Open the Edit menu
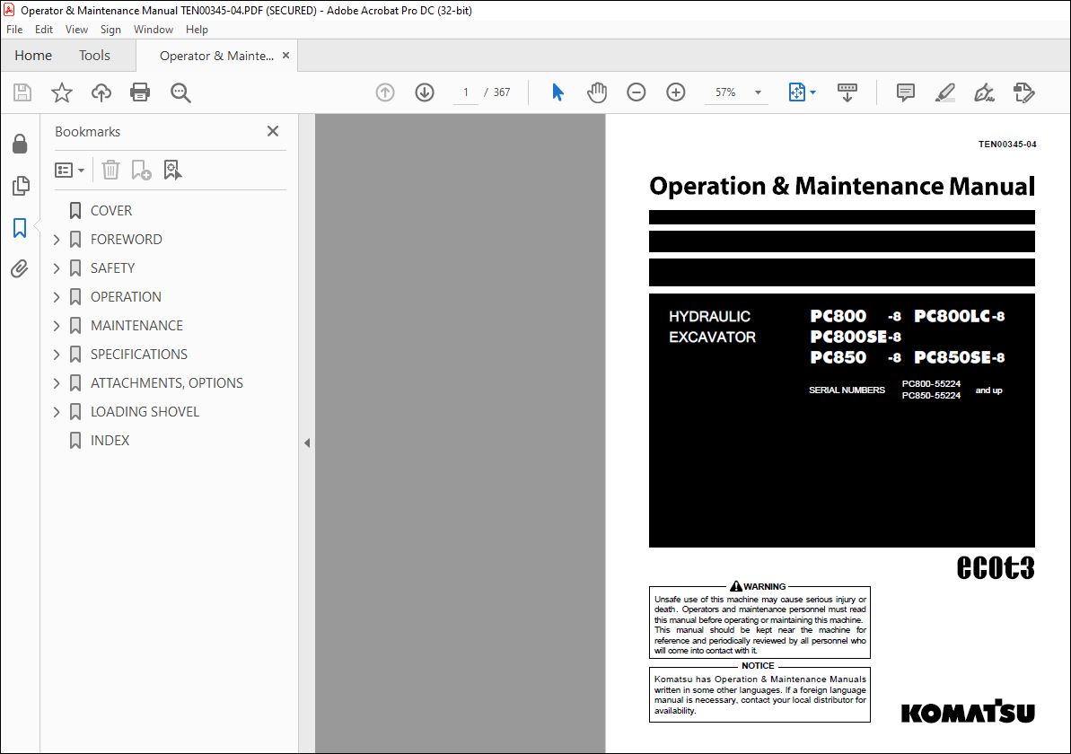Screen dimensions: 1071x754 (x=44, y=30)
